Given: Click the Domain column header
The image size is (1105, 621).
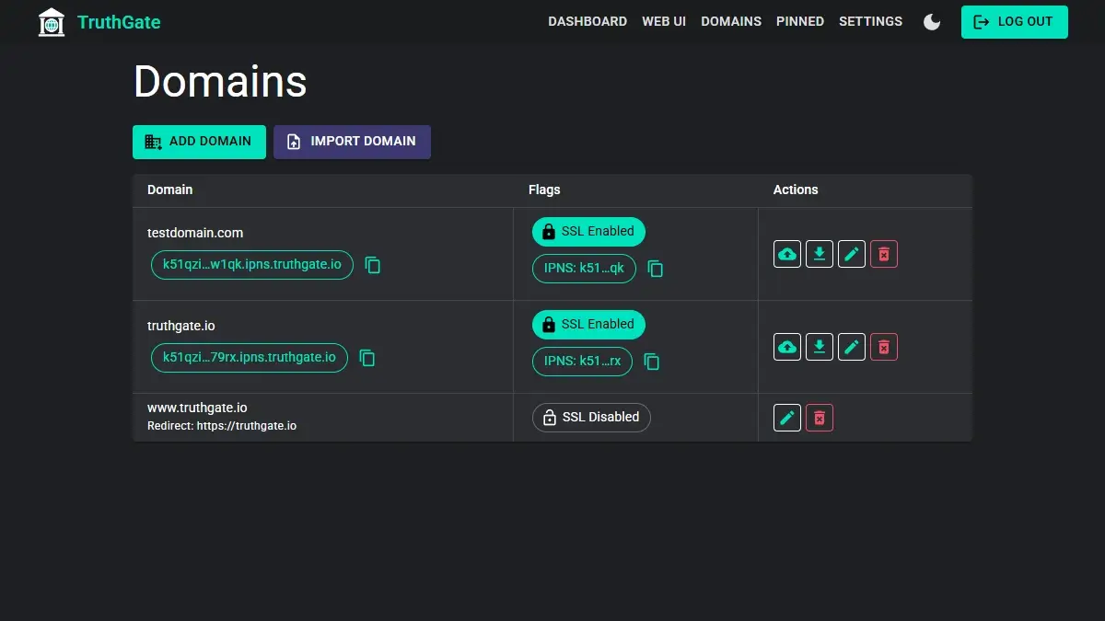Looking at the screenshot, I should coord(170,190).
